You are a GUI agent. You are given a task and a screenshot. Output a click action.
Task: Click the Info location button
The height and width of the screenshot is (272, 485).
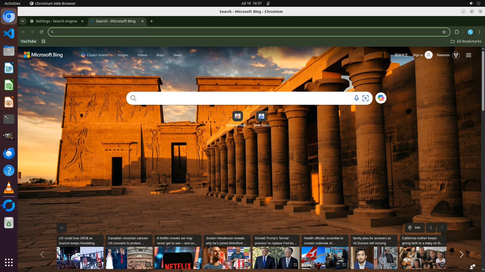tap(414, 228)
